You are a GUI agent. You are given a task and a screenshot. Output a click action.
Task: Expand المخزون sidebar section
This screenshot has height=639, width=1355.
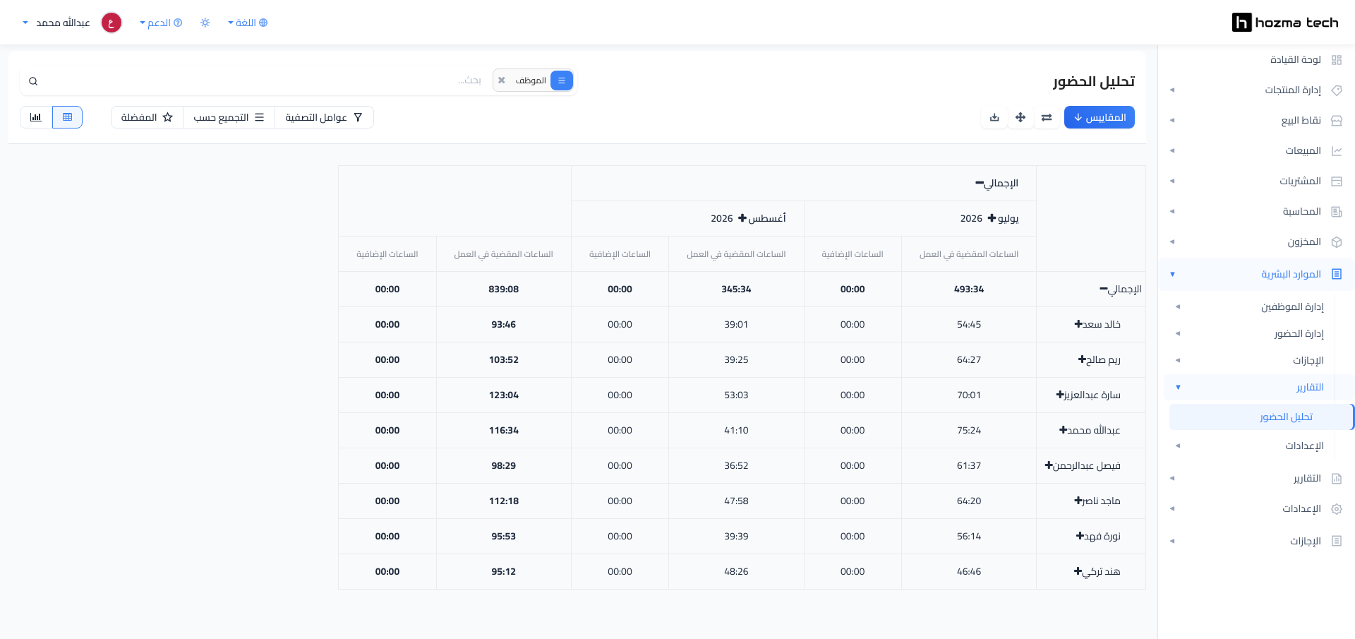(x=1256, y=242)
